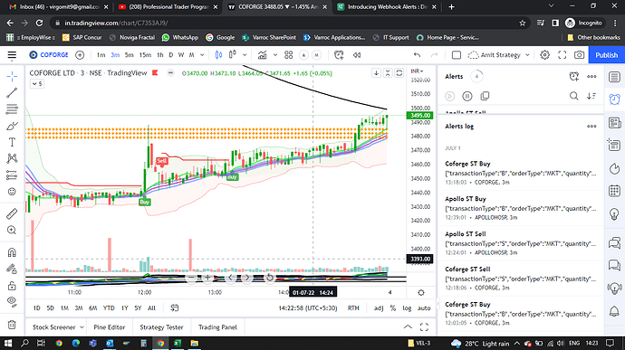Viewport: 625px width, 350px height.
Task: Open the select layout square button
Action: point(457,55)
